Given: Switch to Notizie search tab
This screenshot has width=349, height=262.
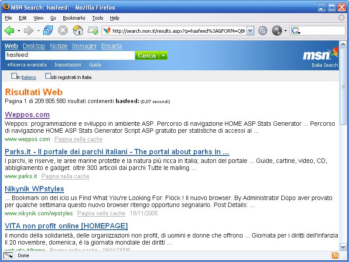Looking at the screenshot, I should [59, 46].
